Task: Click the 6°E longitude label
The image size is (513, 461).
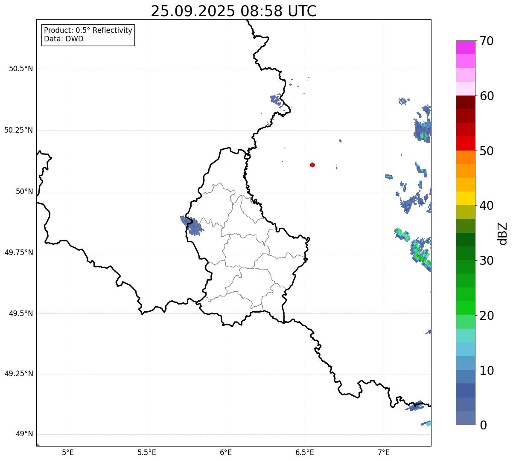Action: (x=226, y=452)
